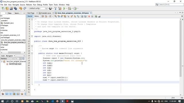Toggle Bookmark icon in the editor toolbar
Viewport: 184px width, 103px height.
78,16
